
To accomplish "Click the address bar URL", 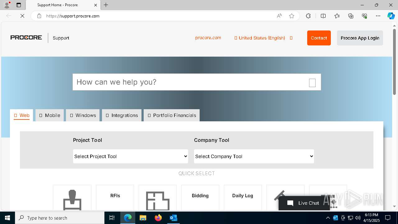I will pyautogui.click(x=73, y=16).
